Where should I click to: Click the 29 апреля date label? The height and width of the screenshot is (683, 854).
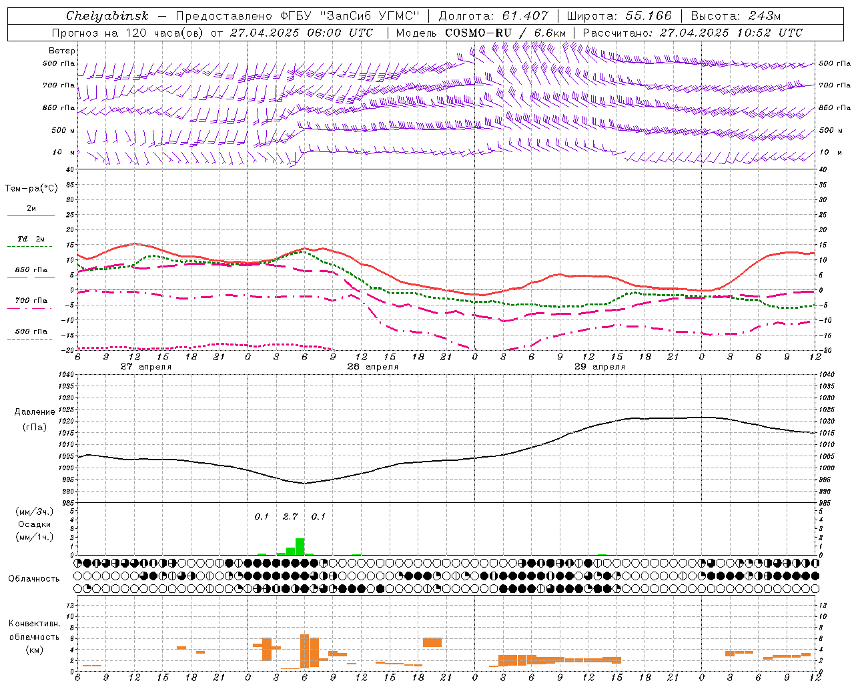pyautogui.click(x=599, y=367)
